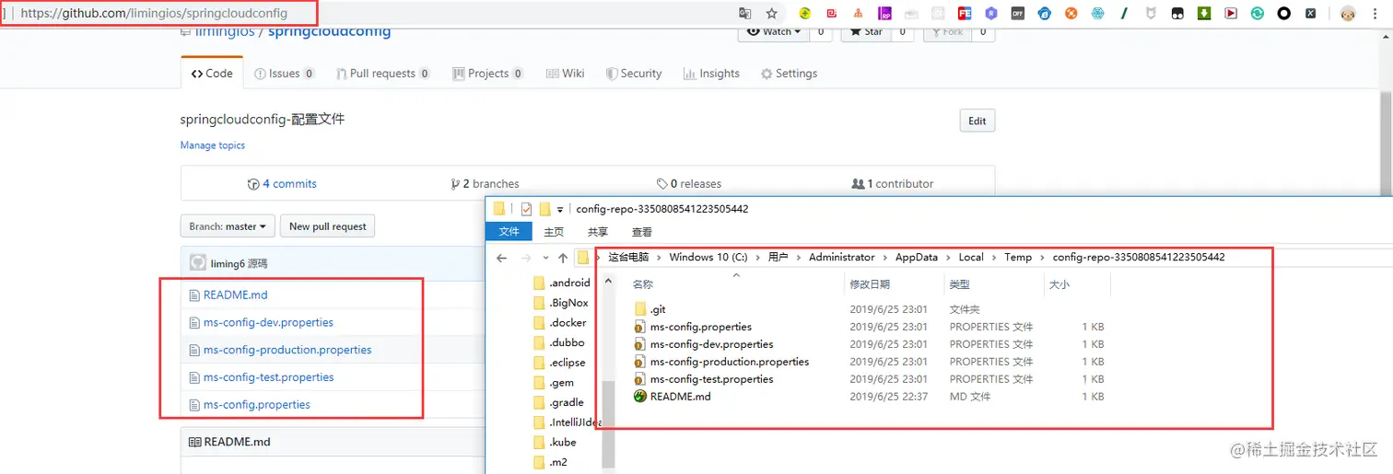This screenshot has width=1393, height=474.
Task: Open ms-config-production.properties on GitHub
Action: [x=287, y=350]
